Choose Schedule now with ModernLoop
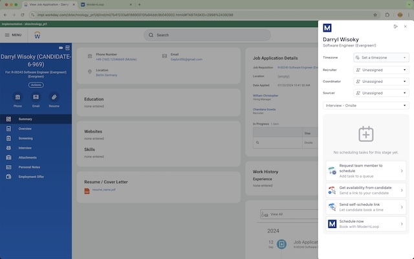Viewport: 414px width, 259px height. (365, 224)
